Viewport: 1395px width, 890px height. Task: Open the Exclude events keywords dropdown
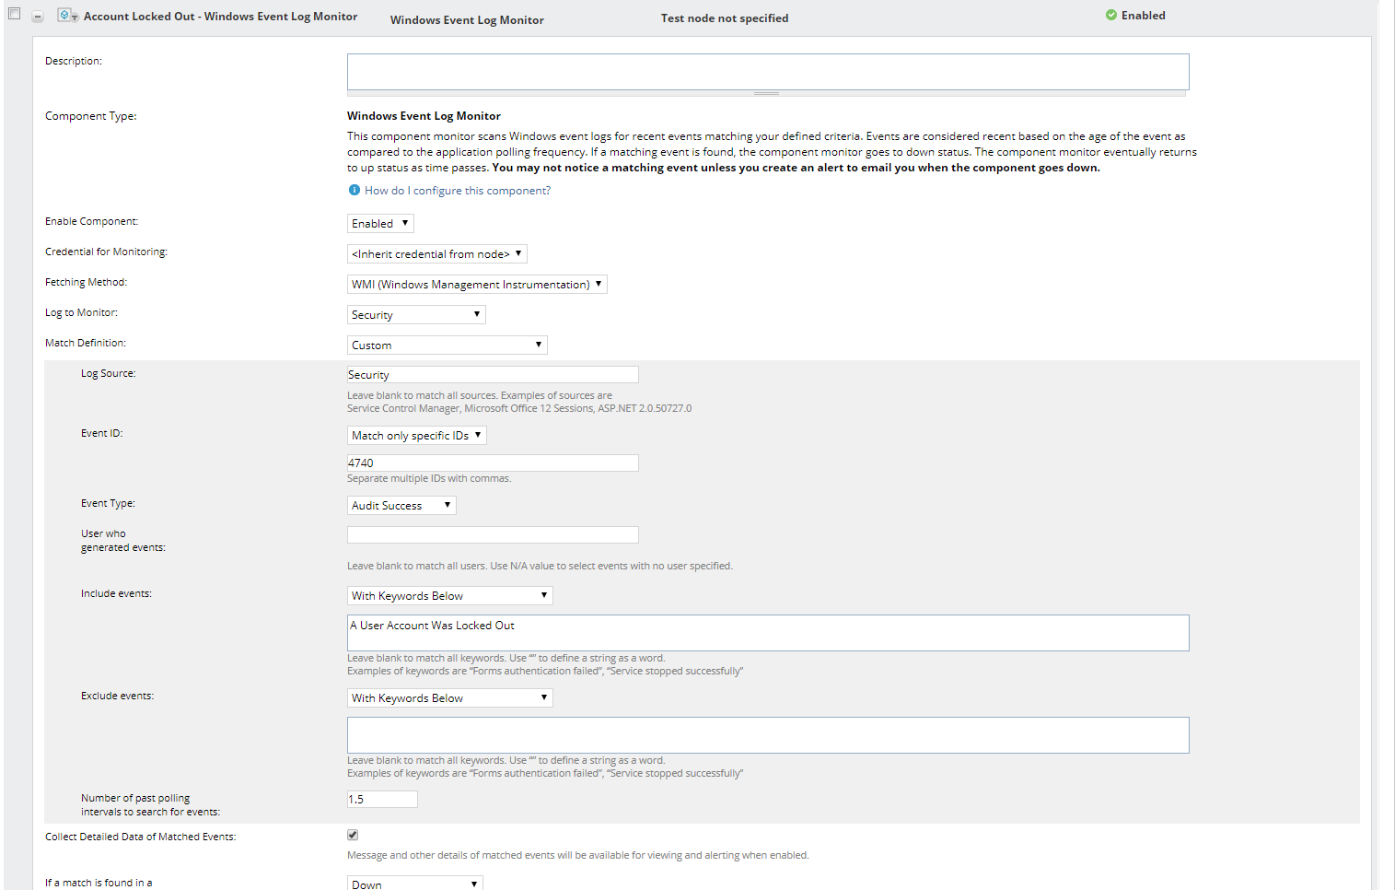[450, 698]
